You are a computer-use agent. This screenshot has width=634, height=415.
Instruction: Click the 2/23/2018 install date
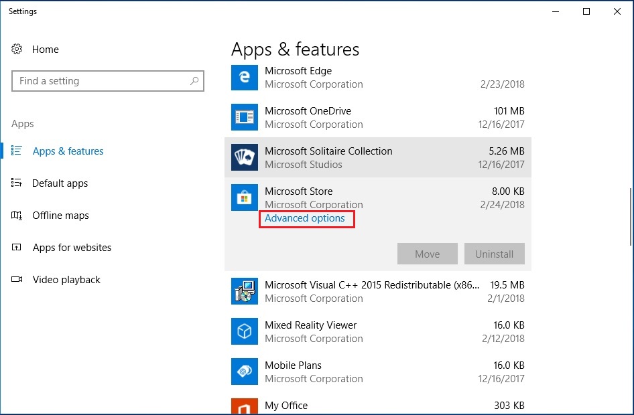(x=503, y=84)
